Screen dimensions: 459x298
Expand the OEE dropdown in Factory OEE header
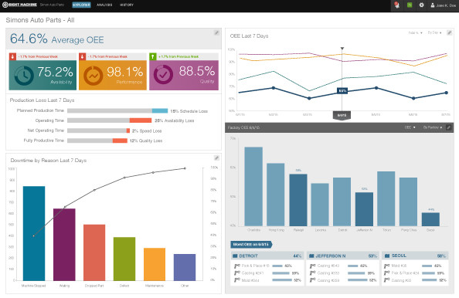pos(410,127)
